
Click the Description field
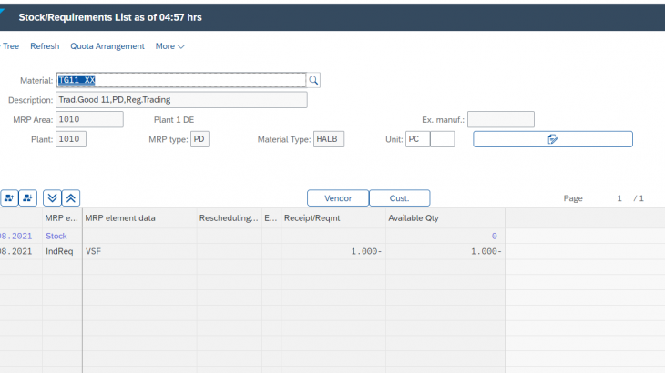point(181,100)
